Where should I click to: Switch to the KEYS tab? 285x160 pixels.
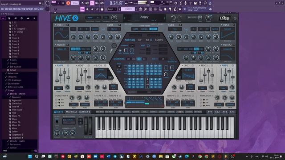click(x=58, y=112)
